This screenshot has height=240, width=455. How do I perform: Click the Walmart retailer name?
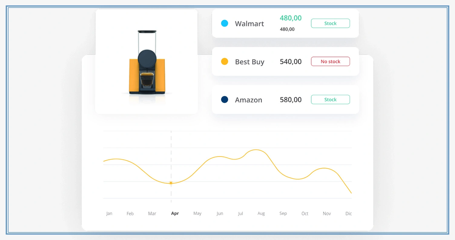click(249, 24)
